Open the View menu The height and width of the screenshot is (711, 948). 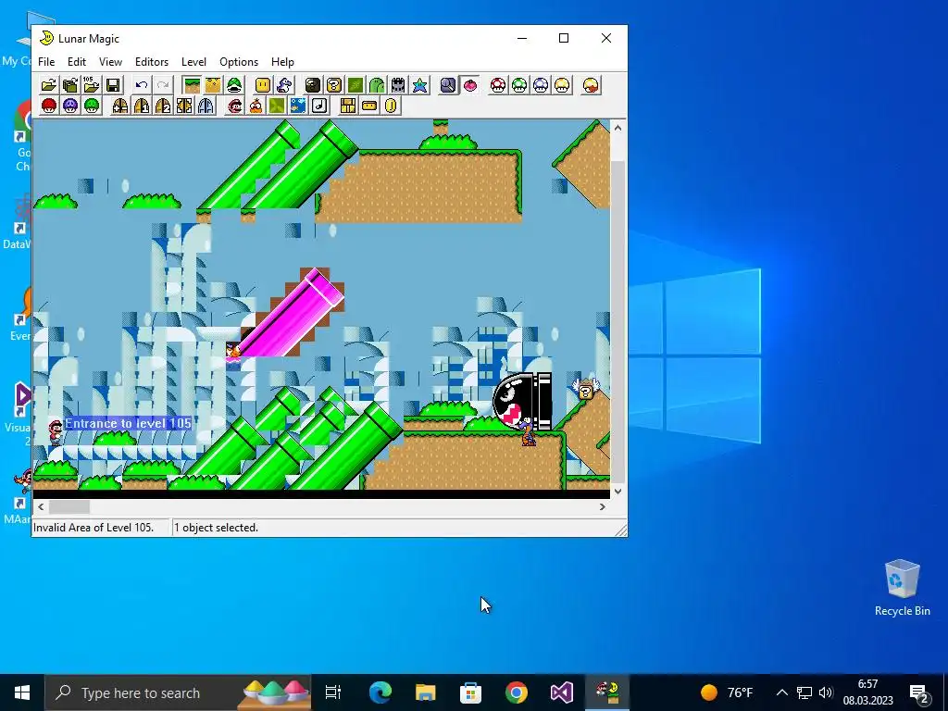(111, 62)
